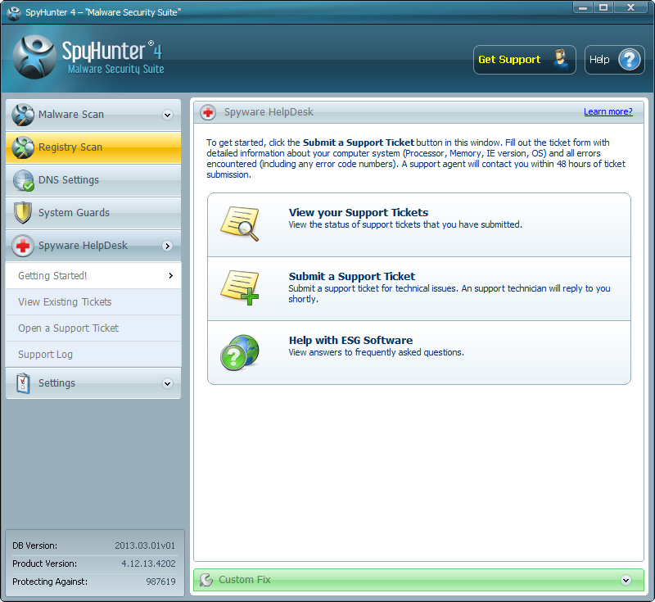The width and height of the screenshot is (655, 602).
Task: Click the Malware Scan magnifier icon
Action: [x=23, y=115]
